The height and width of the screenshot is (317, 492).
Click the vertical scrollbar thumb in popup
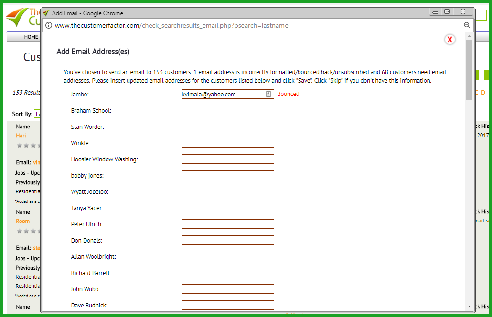coord(469,70)
